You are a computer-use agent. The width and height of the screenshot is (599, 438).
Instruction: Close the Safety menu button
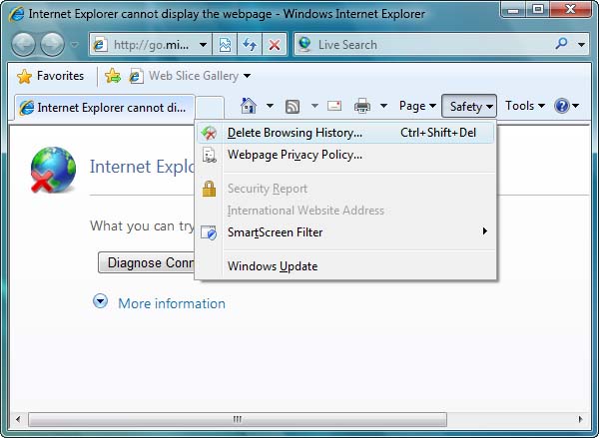[x=469, y=106]
